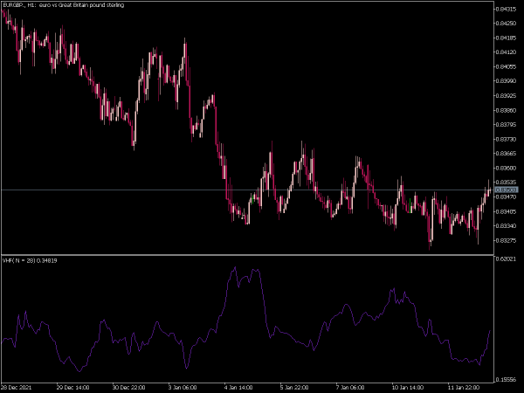Click price axis value 0.84315

pyautogui.click(x=506, y=9)
